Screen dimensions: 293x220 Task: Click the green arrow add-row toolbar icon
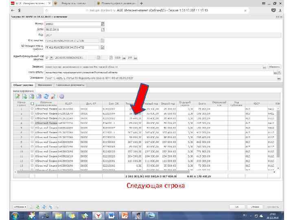click(x=17, y=96)
